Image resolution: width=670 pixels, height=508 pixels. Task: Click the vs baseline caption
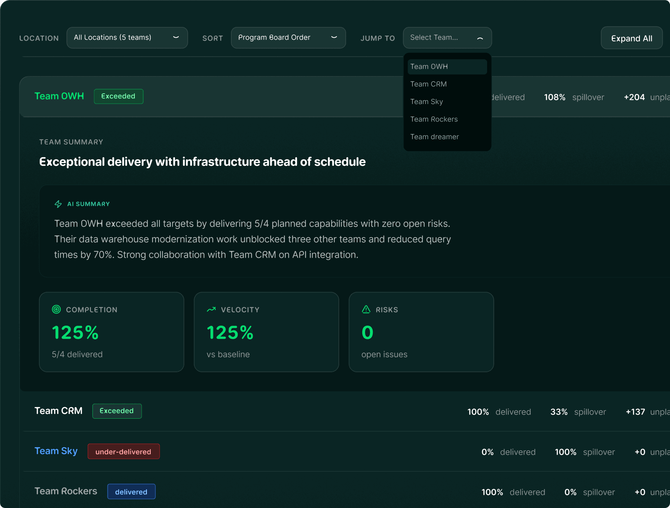click(x=228, y=355)
